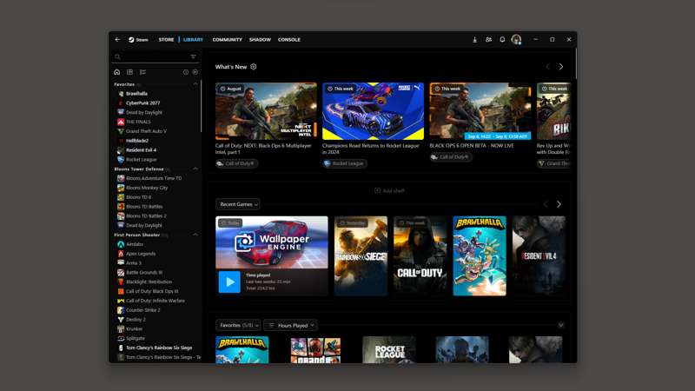695x391 pixels.
Task: Click the library search field
Action: [x=152, y=56]
